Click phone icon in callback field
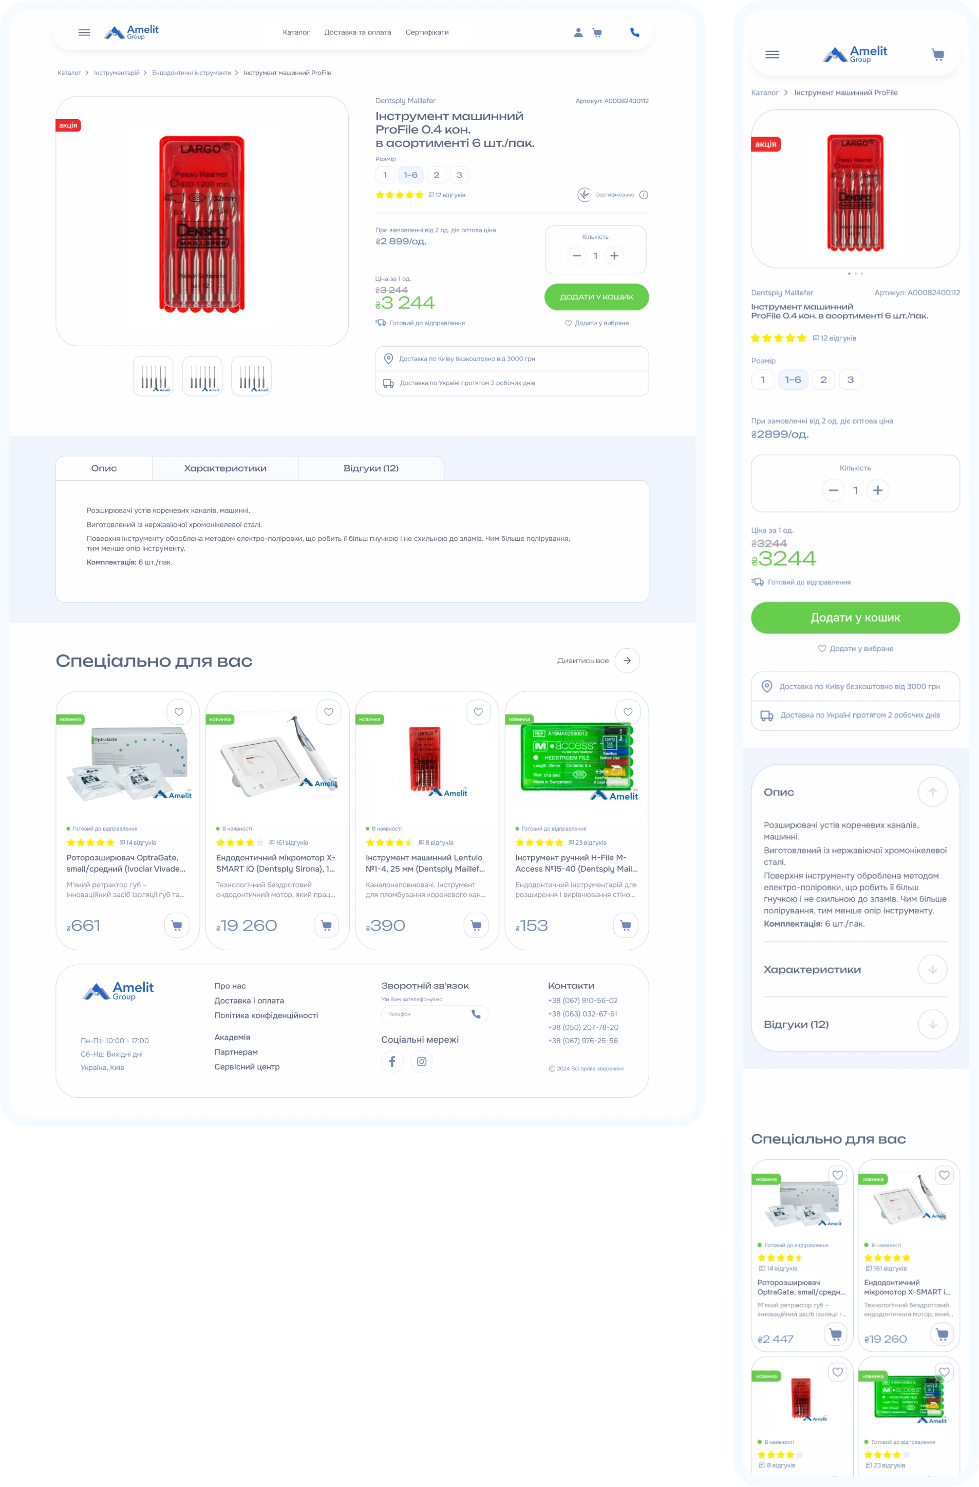The image size is (979, 1487). [476, 1014]
